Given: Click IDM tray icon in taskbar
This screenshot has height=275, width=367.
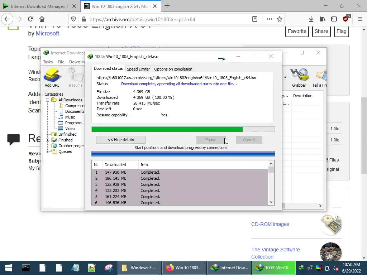Looking at the screenshot, I should pos(301,268).
